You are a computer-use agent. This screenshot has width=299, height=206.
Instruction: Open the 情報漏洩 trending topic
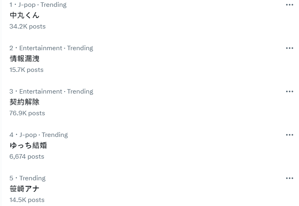tap(25, 59)
